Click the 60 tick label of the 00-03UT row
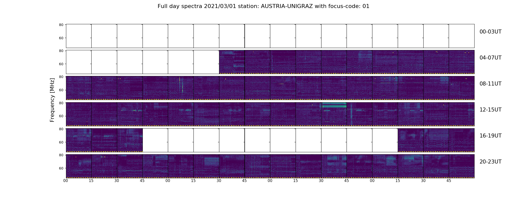 pos(61,38)
